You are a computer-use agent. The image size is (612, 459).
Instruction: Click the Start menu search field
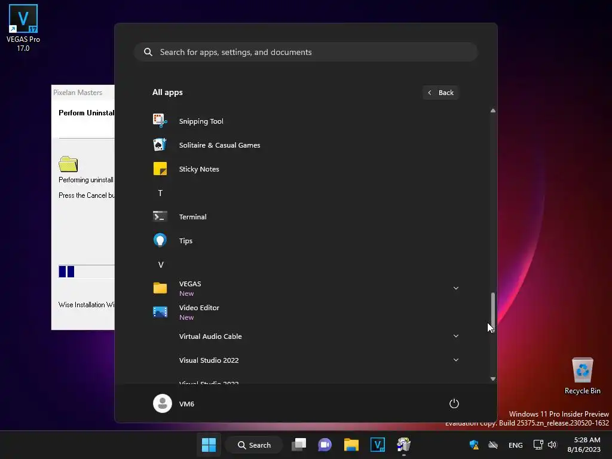(x=306, y=52)
